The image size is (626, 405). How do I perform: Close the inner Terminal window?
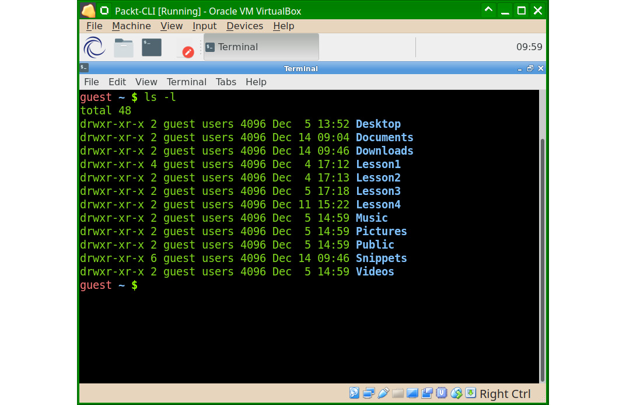pos(541,68)
